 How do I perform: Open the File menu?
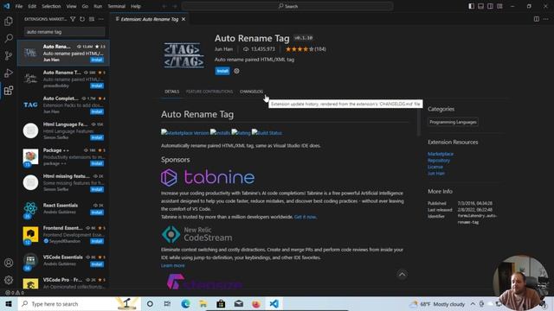[19, 6]
